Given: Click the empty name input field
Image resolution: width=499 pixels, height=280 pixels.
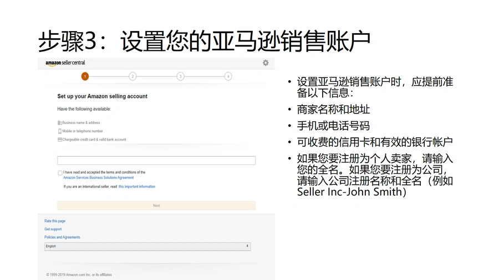Looking at the screenshot, I should coord(156,160).
